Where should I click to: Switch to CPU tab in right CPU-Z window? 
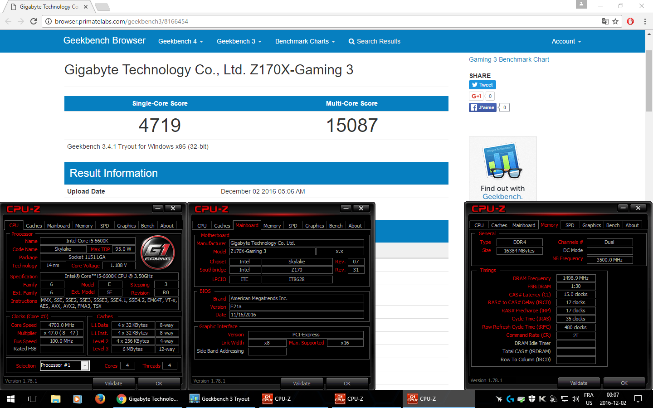click(x=479, y=225)
